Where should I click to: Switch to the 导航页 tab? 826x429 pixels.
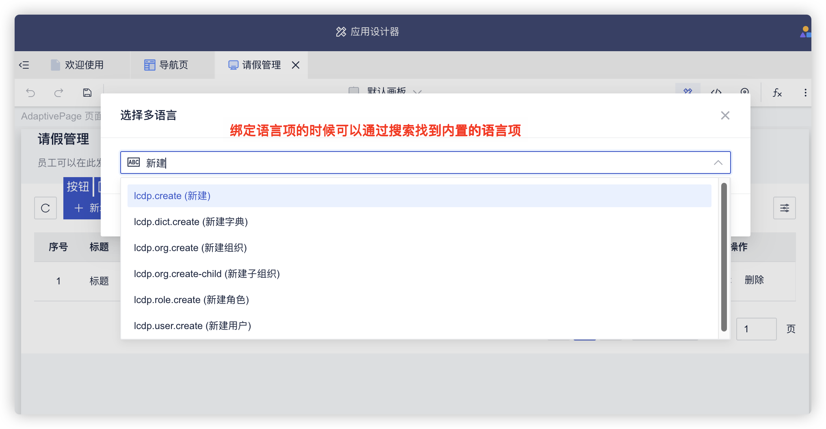pyautogui.click(x=173, y=65)
